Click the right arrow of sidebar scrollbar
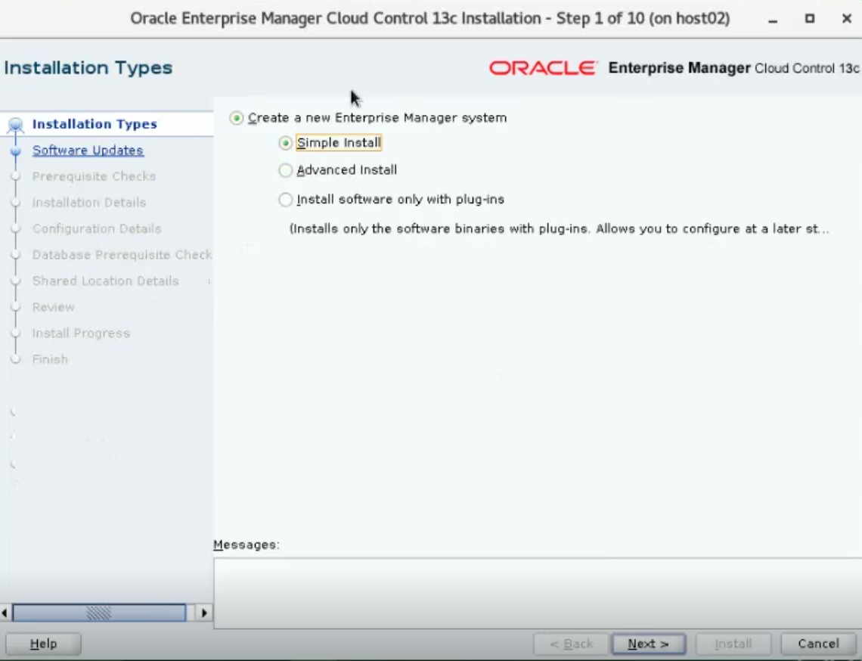The width and height of the screenshot is (862, 661). click(204, 613)
